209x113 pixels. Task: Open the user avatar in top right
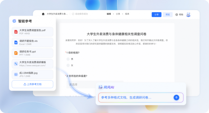point(188,15)
